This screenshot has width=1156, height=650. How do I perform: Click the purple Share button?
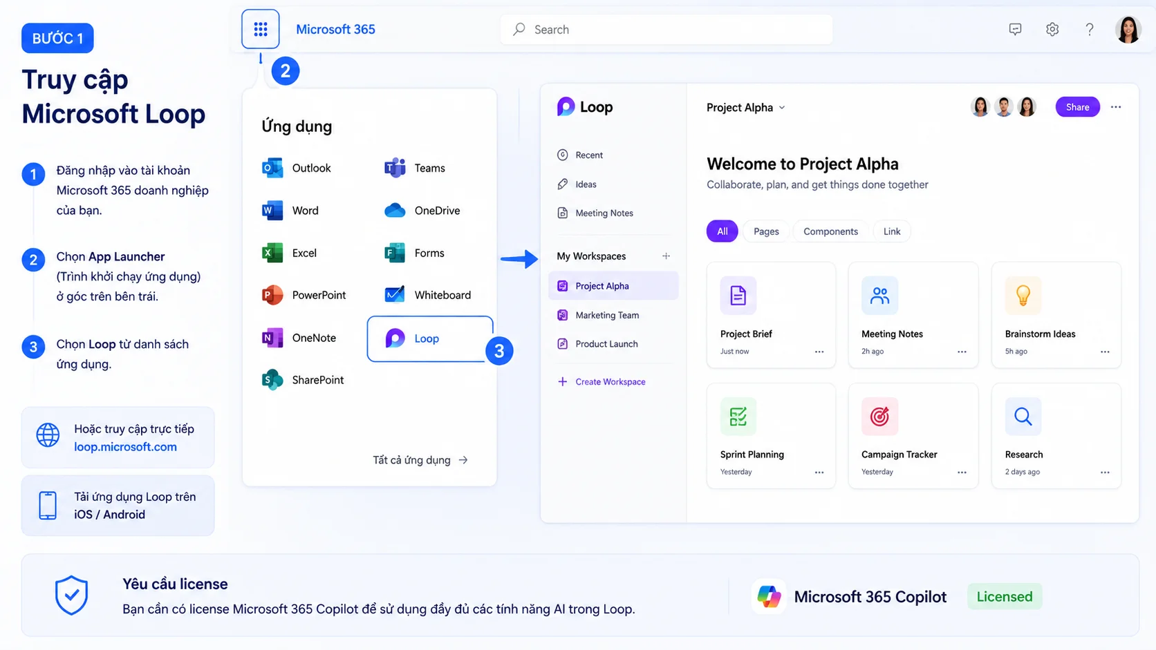[x=1077, y=107]
